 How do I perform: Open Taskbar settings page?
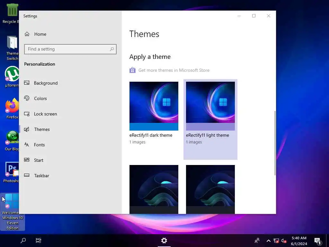[x=70, y=176]
